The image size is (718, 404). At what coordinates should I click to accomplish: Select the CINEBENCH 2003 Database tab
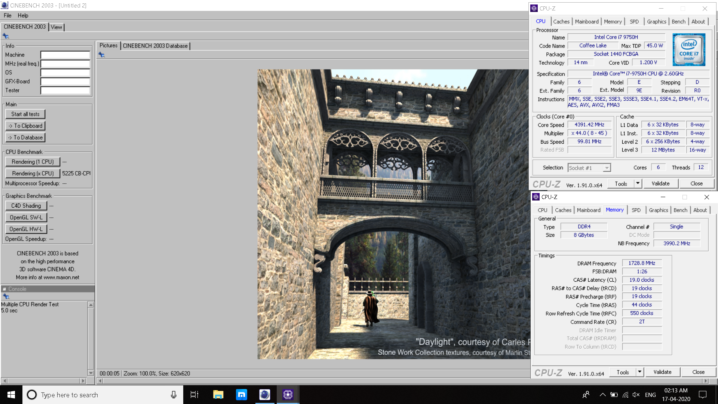[x=155, y=46]
